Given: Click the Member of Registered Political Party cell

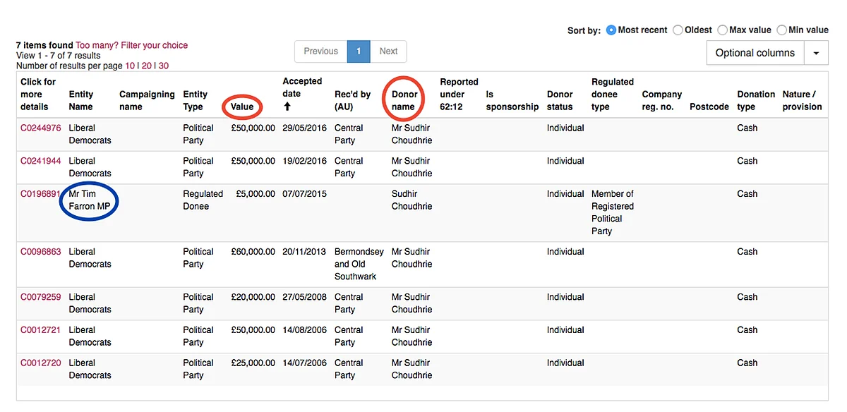Looking at the screenshot, I should pyautogui.click(x=613, y=212).
